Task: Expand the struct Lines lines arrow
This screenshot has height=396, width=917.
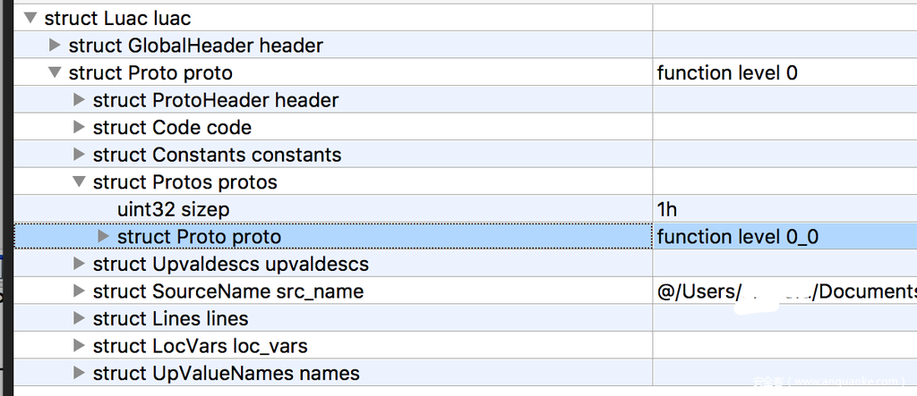Action: [80, 318]
